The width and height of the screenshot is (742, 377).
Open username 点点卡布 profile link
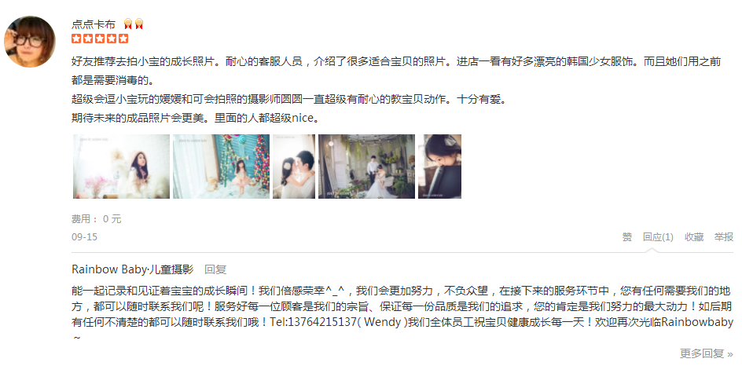click(94, 24)
